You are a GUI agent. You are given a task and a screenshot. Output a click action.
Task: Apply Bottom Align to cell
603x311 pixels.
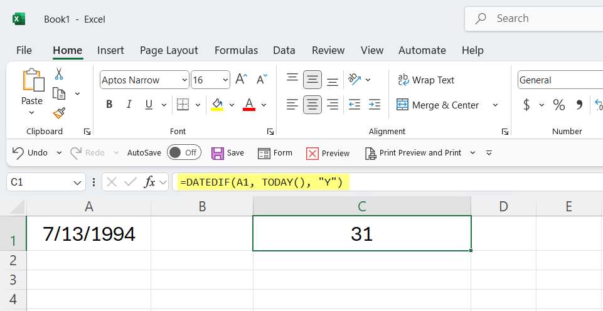333,82
